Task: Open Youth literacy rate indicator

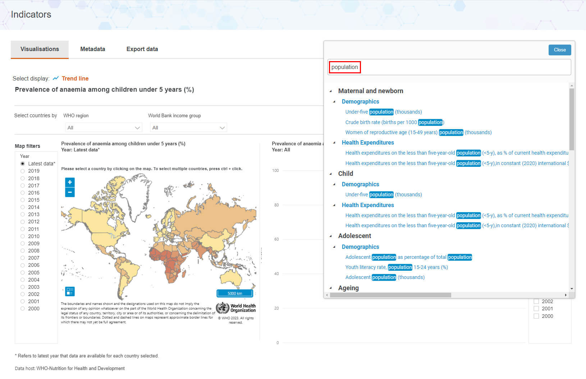Action: (x=397, y=267)
